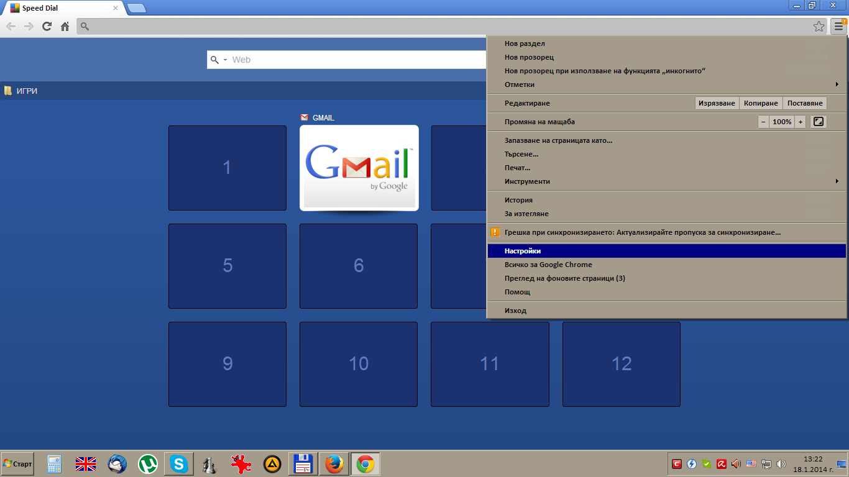Click the sync error update passphrase entry
Viewport: 849px width, 477px height.
(666, 232)
